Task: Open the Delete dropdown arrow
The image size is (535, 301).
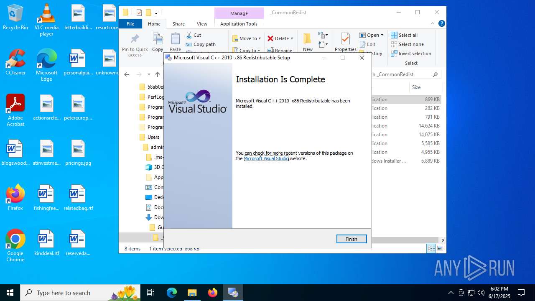Action: click(x=292, y=38)
